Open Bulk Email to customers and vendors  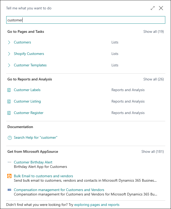pos(43,176)
